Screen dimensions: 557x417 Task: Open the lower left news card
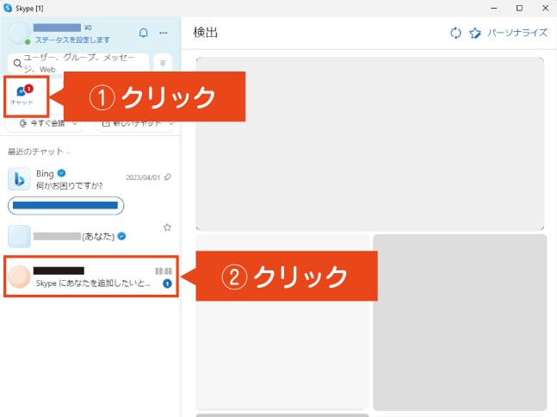pos(282,322)
